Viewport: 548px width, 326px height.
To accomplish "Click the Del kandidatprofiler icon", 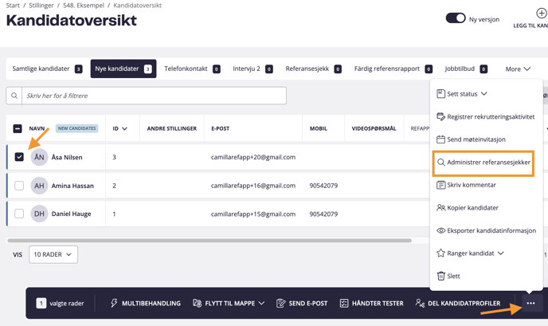I will point(420,304).
